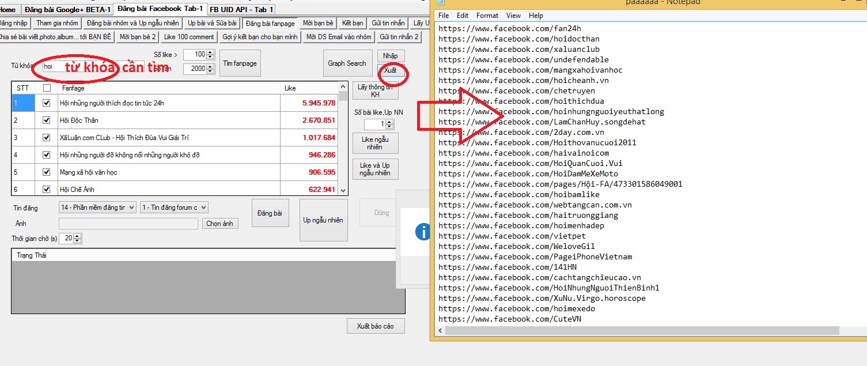Uncheck the Hội Độc Thân row checkbox

coord(47,120)
